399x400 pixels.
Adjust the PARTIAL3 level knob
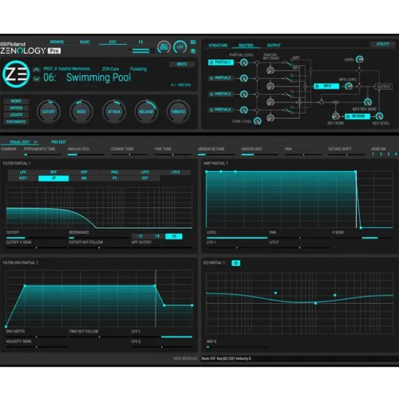(244, 94)
